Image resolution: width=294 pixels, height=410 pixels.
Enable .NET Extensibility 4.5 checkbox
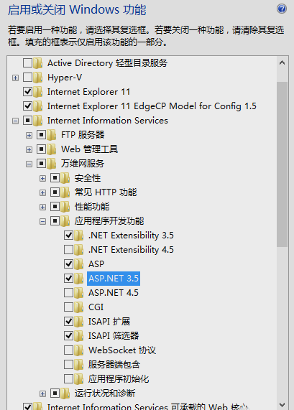68,249
